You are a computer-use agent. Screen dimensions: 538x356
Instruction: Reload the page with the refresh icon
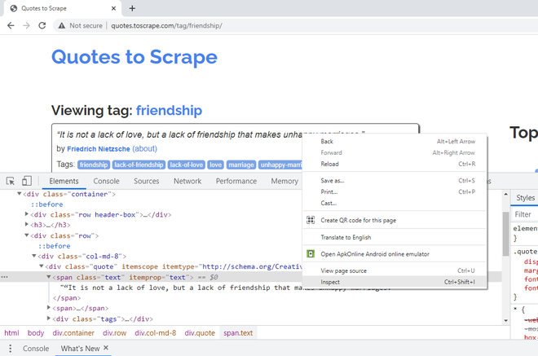(42, 26)
